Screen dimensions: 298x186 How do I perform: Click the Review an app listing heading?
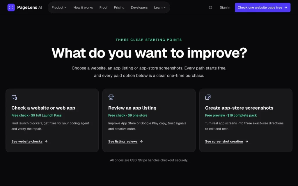tap(132, 108)
